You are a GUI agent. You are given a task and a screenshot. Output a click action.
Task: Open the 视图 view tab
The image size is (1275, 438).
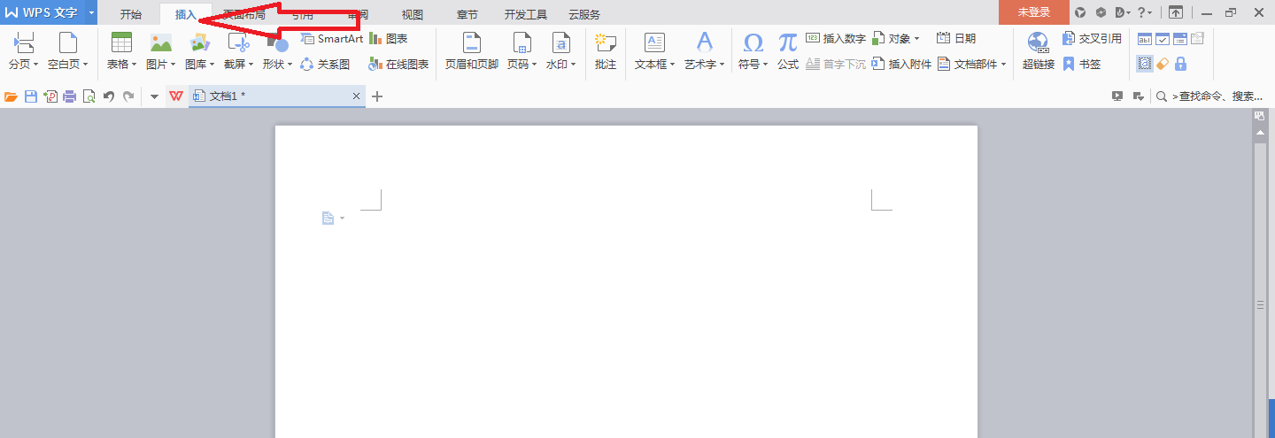pyautogui.click(x=412, y=14)
